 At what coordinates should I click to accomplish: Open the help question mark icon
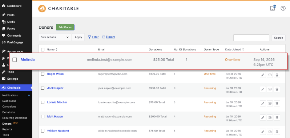(283, 8)
